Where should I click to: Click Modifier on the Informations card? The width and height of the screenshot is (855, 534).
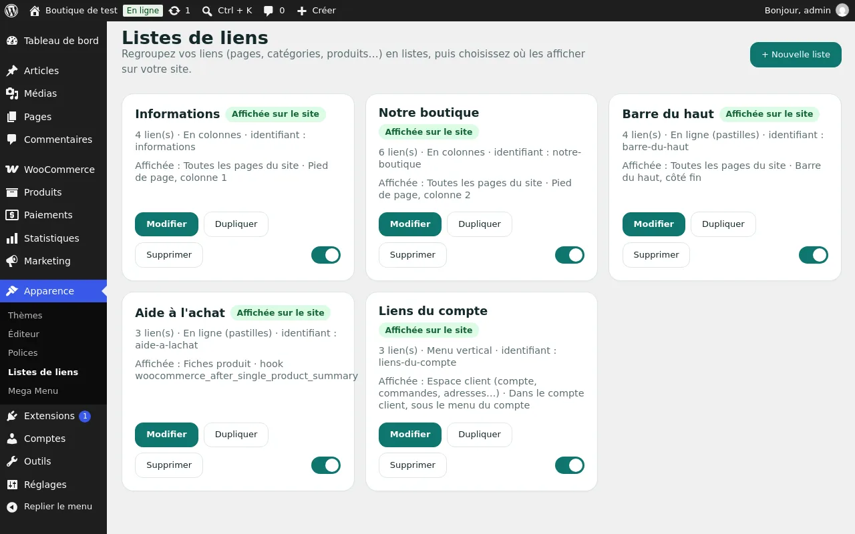coord(167,224)
